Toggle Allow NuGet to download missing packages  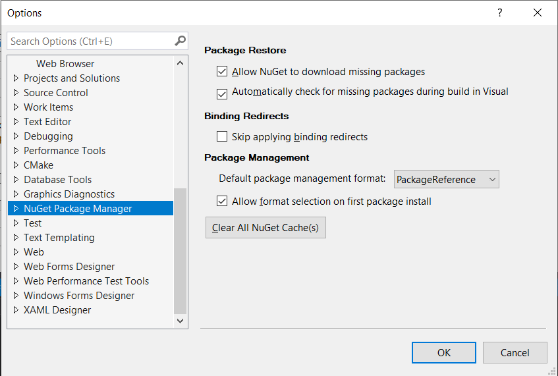point(222,71)
